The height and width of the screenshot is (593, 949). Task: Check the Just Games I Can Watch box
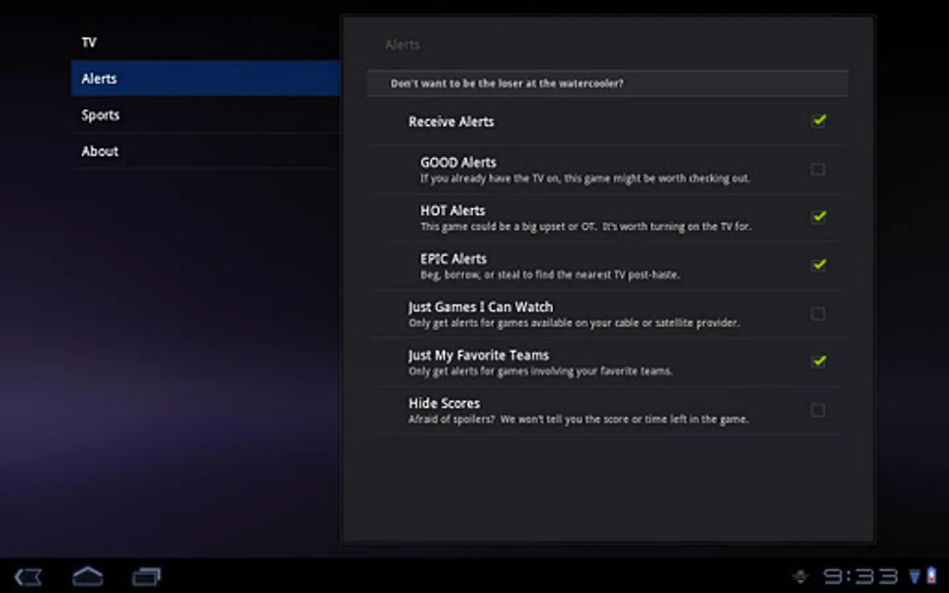pos(818,314)
